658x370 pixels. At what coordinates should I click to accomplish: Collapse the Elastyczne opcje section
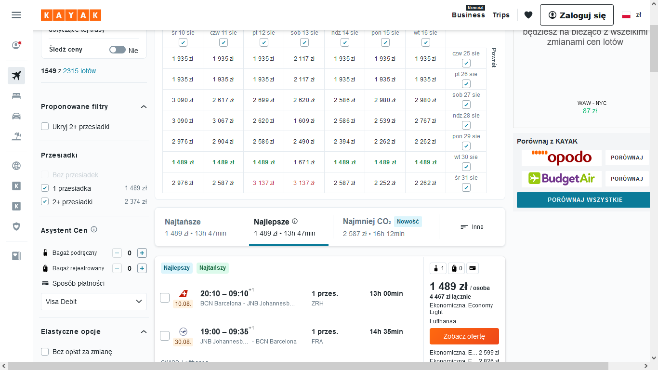coord(144,331)
